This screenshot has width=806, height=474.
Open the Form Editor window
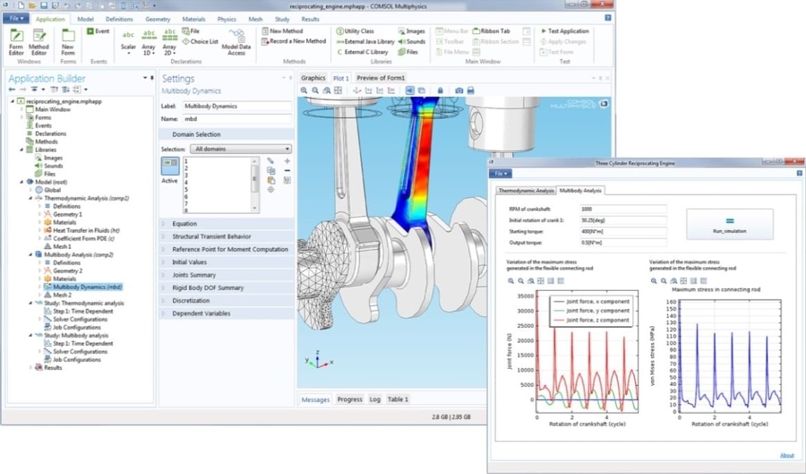(x=16, y=40)
